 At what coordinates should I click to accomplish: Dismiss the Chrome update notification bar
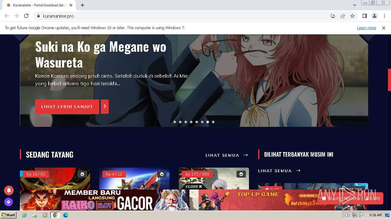[384, 28]
